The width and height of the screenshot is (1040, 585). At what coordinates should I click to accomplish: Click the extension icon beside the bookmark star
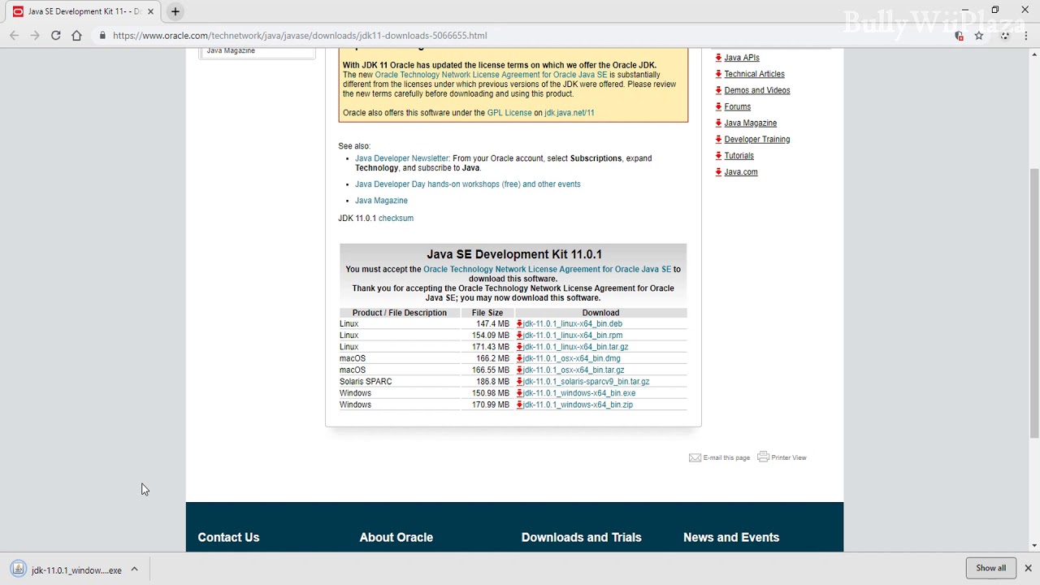pyautogui.click(x=959, y=36)
